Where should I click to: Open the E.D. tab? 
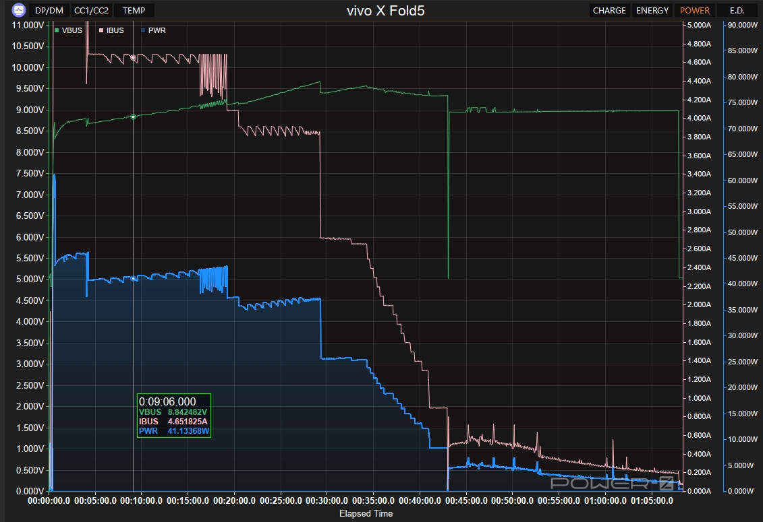click(737, 10)
